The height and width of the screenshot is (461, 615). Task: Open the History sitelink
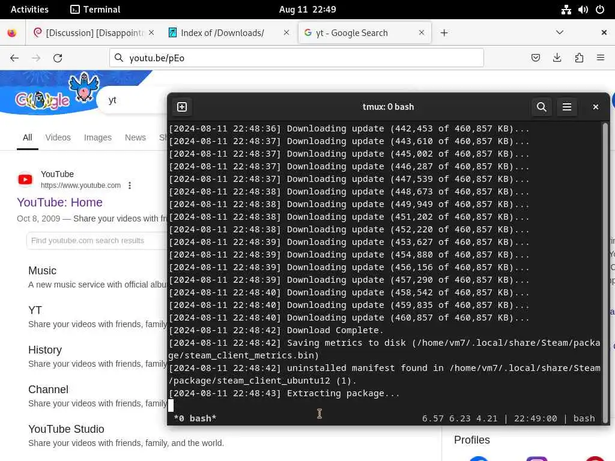pos(45,350)
